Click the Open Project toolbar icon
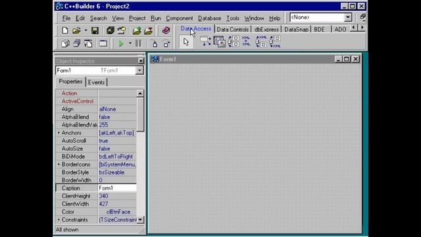421x237 pixels. (121, 30)
